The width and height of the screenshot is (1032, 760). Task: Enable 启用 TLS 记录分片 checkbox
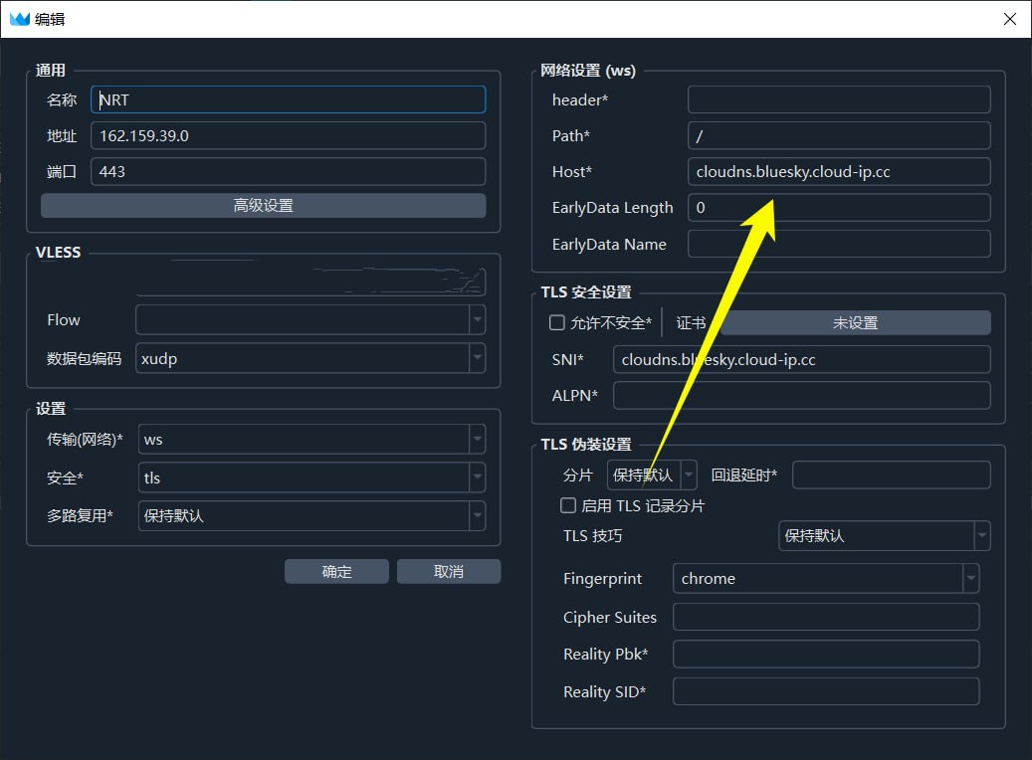click(568, 505)
